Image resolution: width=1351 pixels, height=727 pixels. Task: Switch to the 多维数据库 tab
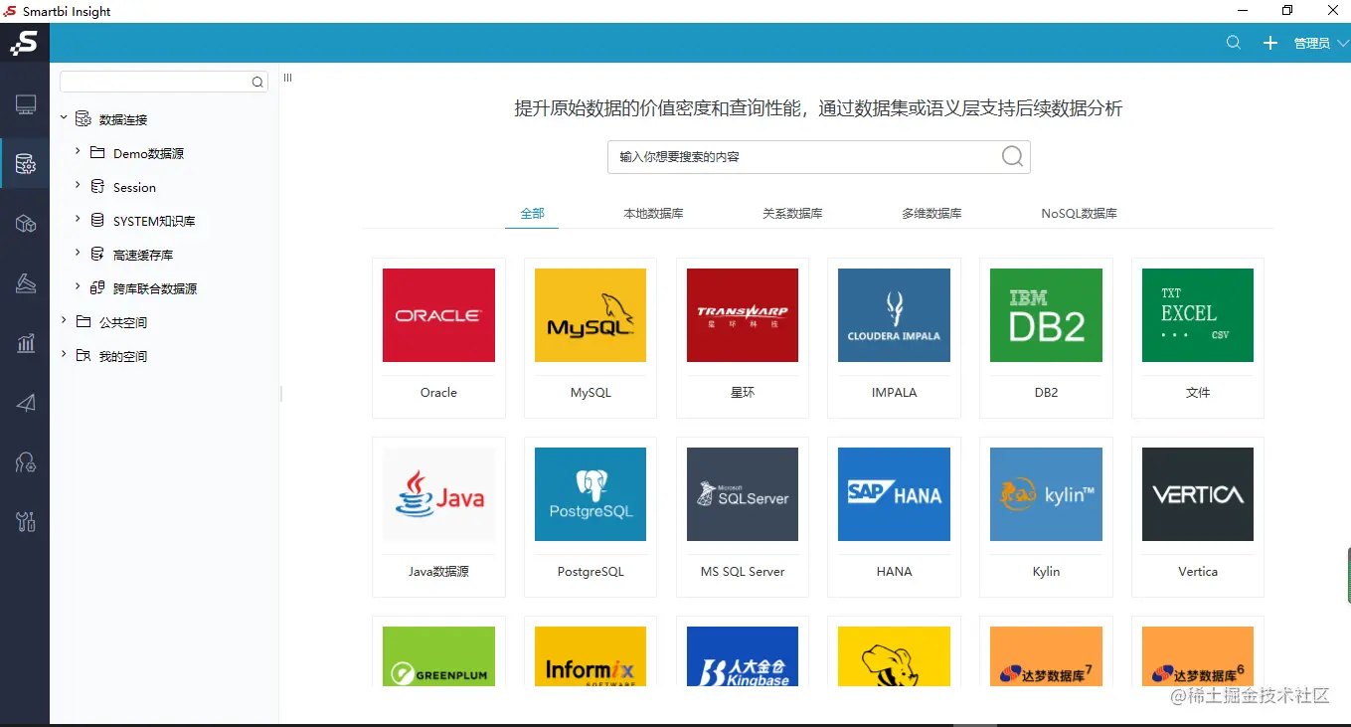pyautogui.click(x=931, y=213)
